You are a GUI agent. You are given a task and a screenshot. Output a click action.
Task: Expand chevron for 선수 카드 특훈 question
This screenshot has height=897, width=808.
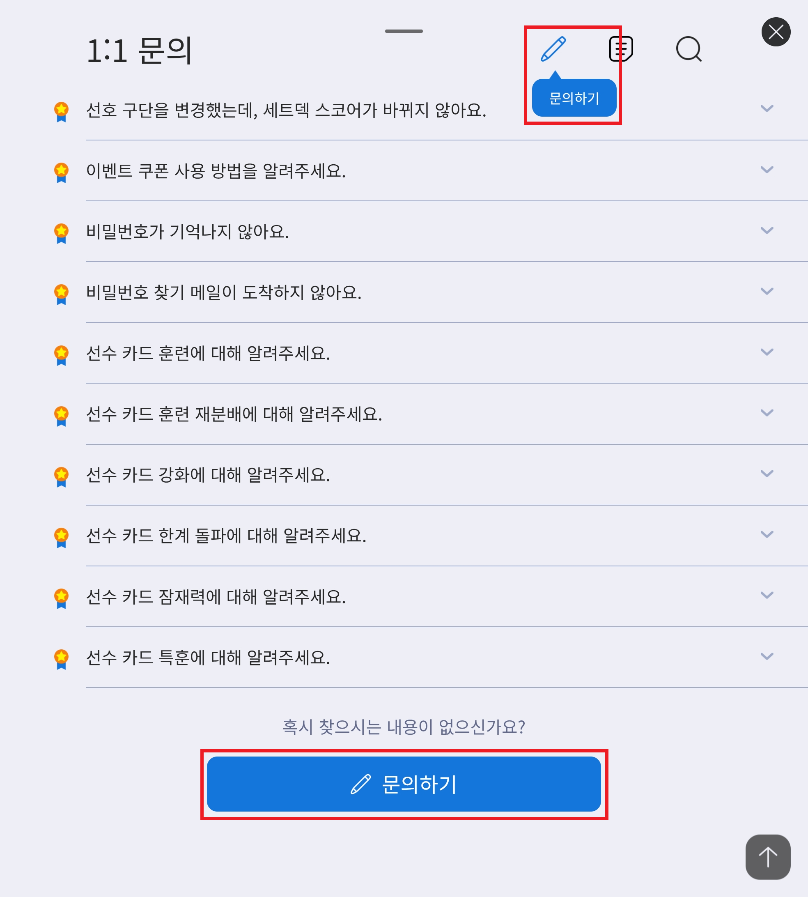coord(767,656)
